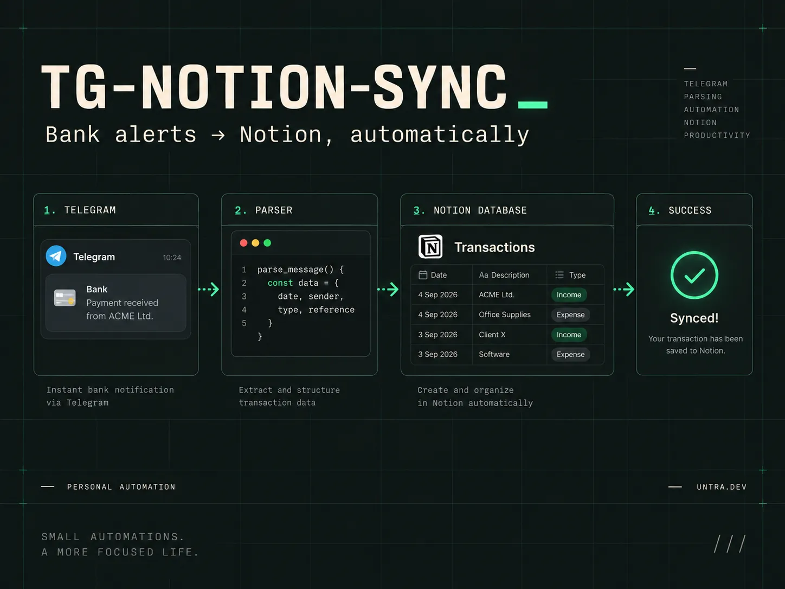Click the Extract and structure caption
785x589 pixels.
289,396
